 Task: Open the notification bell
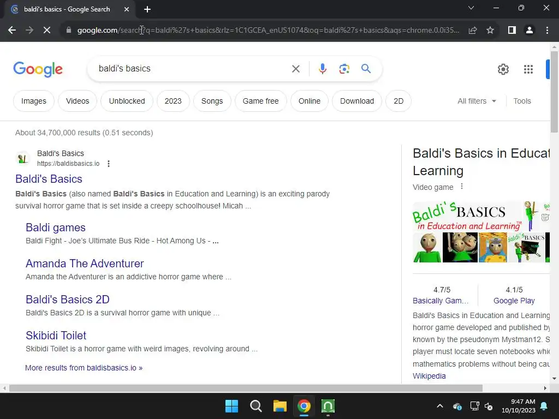[x=544, y=406]
